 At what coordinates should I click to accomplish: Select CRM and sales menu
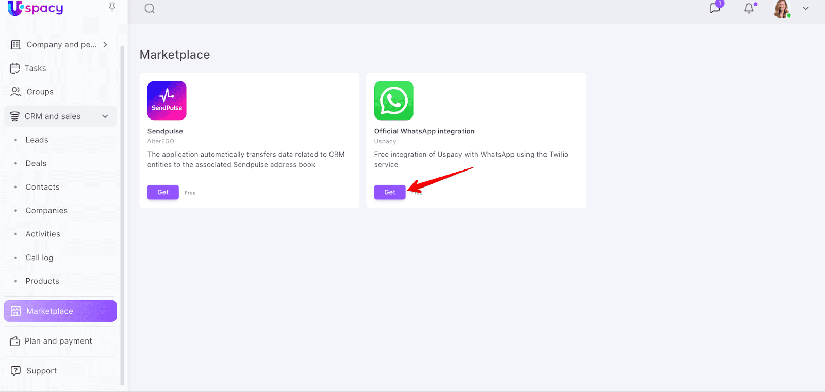click(60, 116)
